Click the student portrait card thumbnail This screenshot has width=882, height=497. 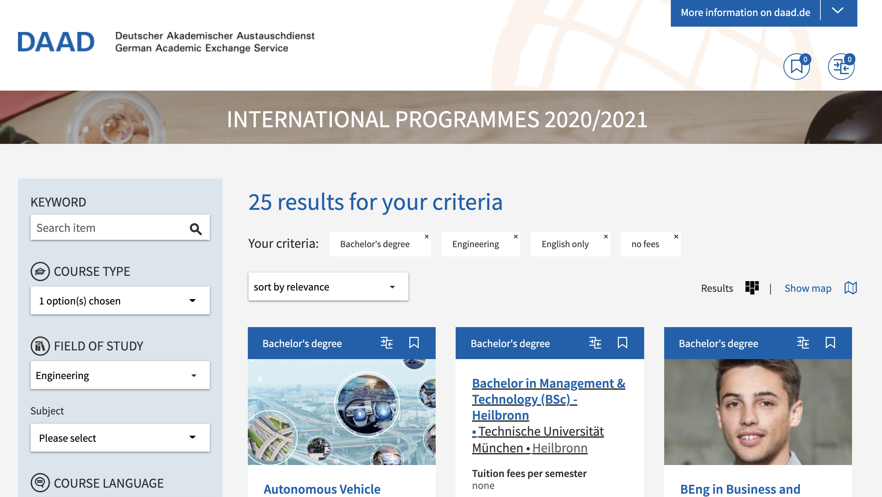[758, 412]
